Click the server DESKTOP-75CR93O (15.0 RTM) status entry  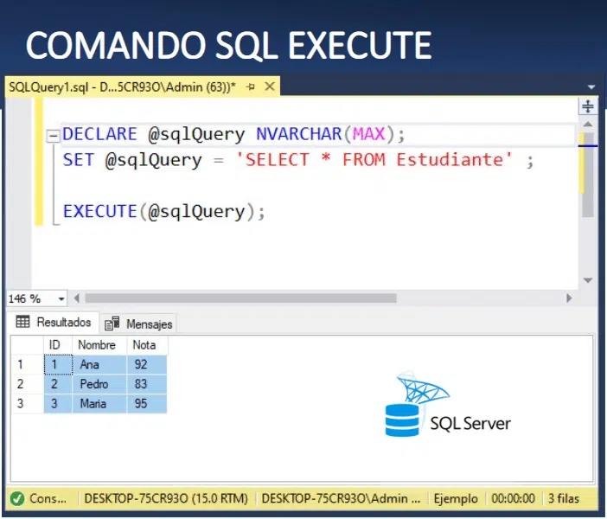[x=166, y=498]
